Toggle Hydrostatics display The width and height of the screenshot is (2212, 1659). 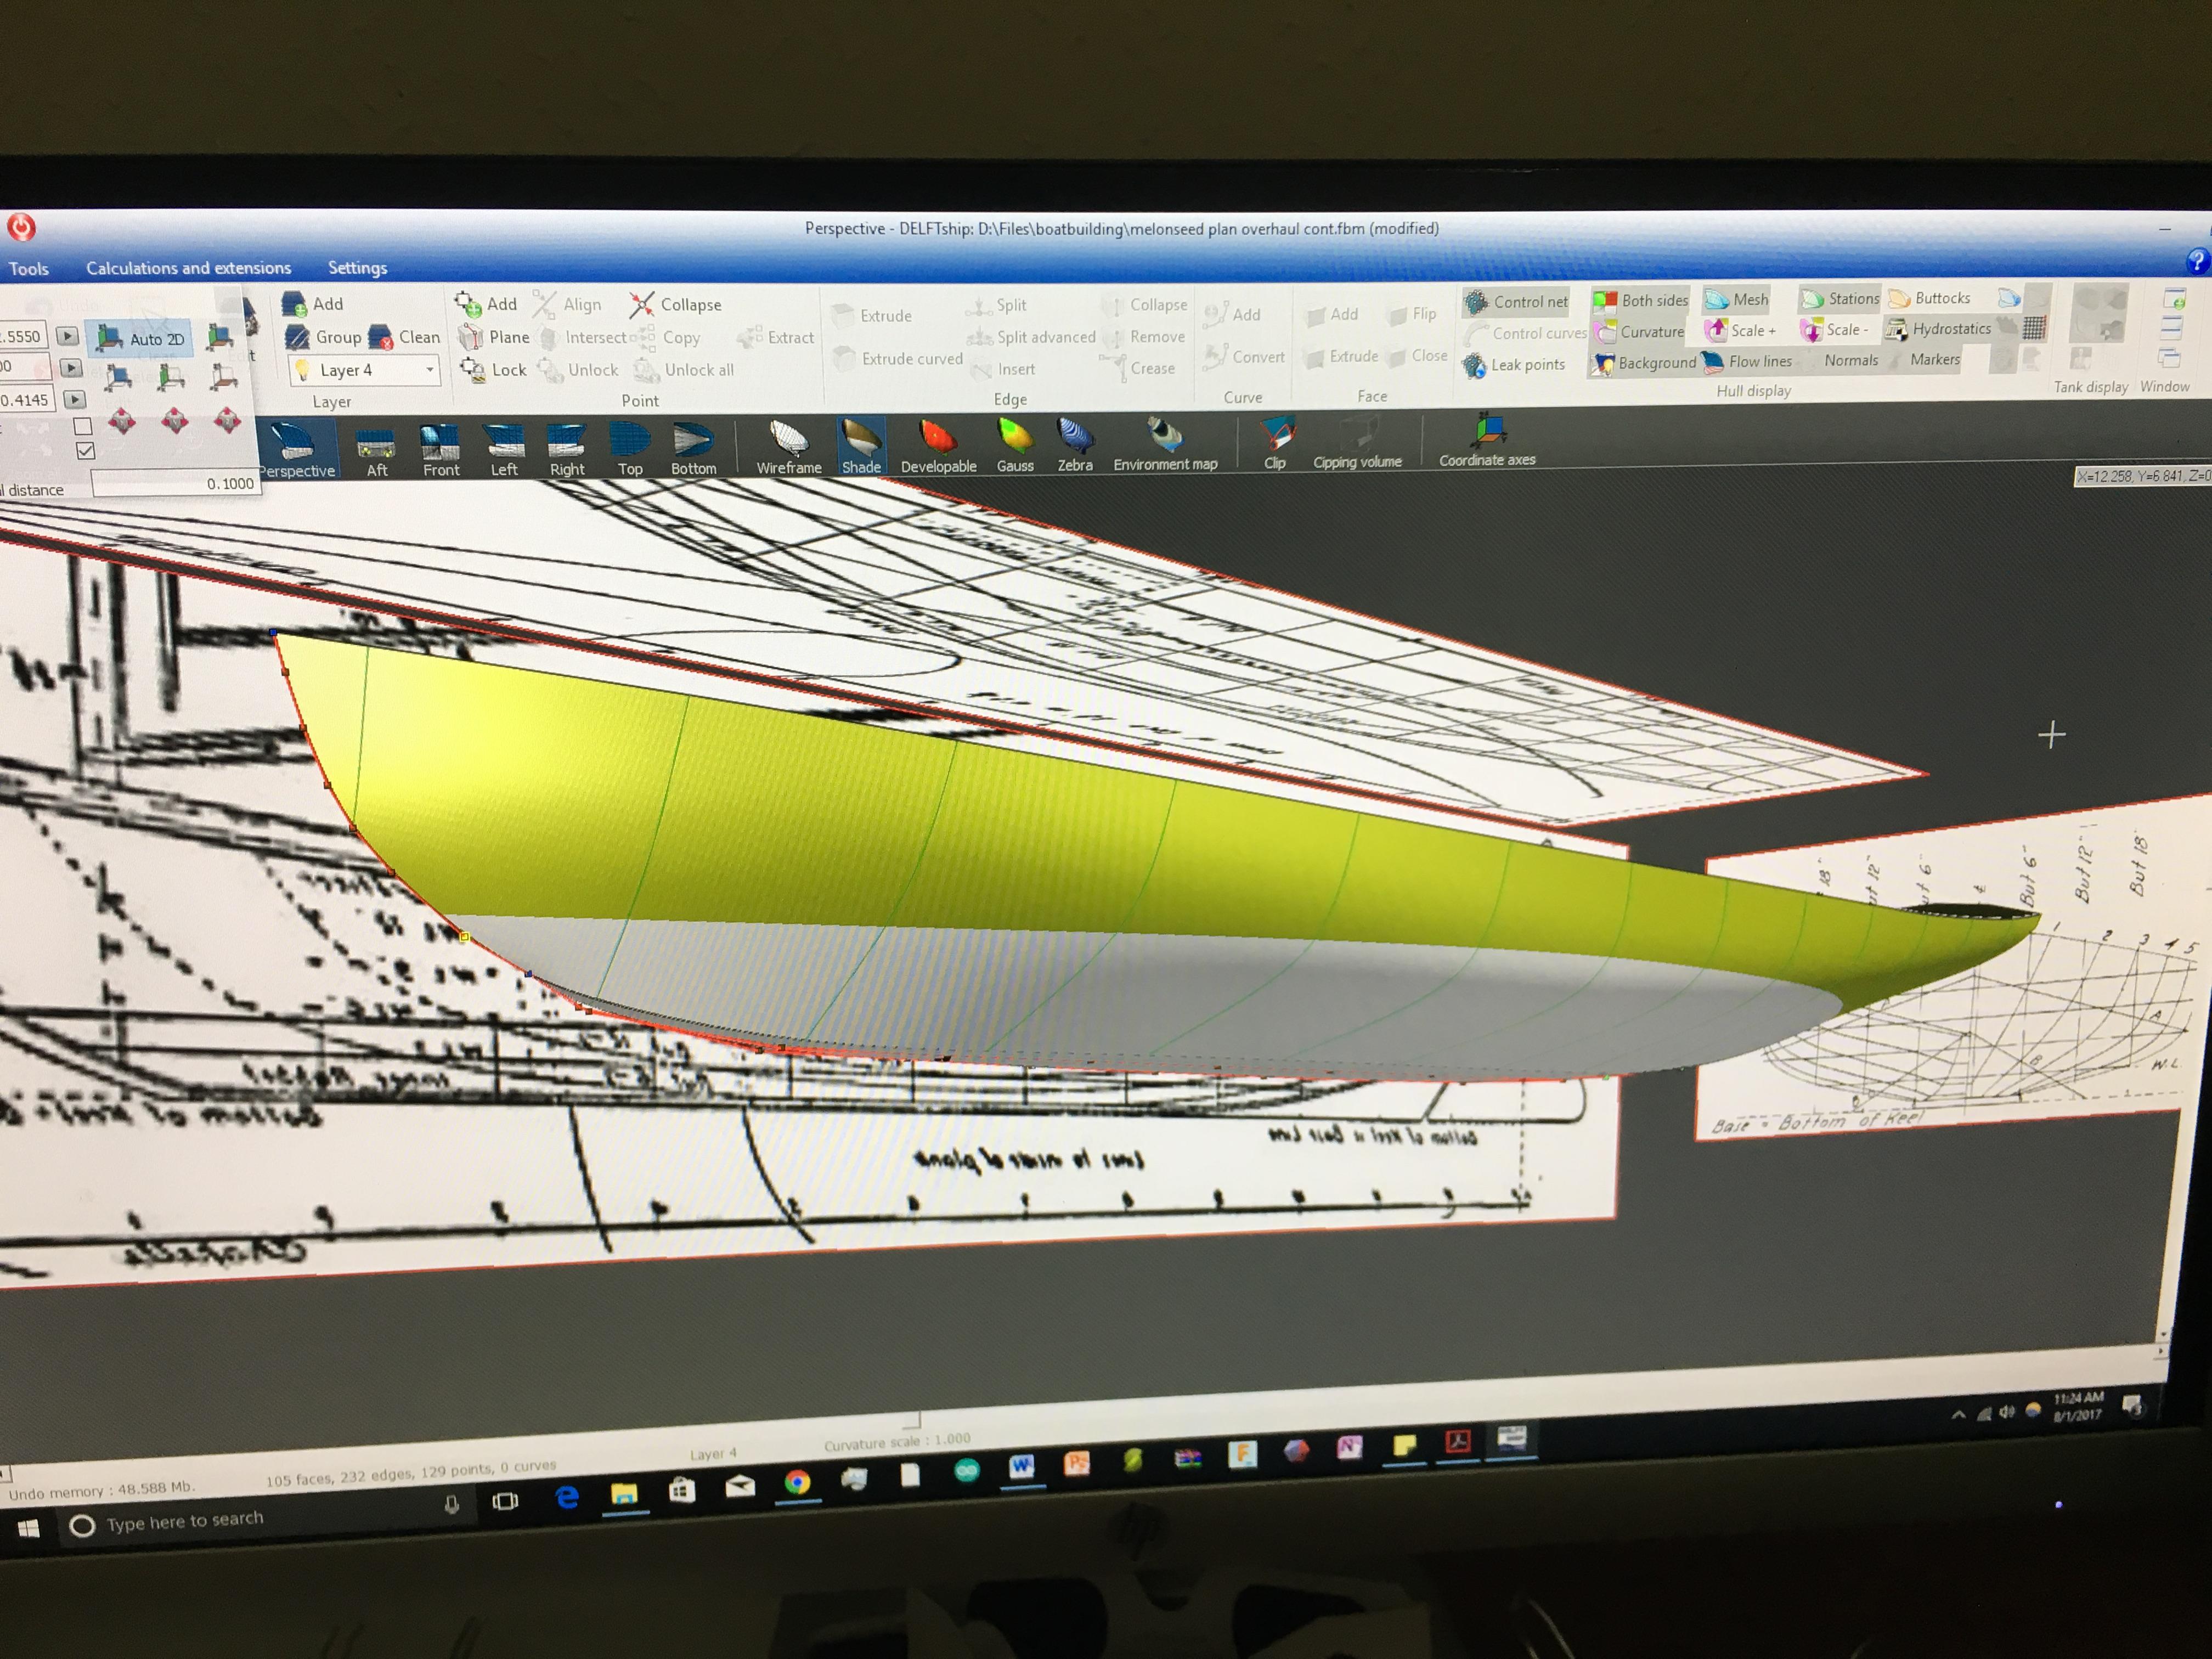[1938, 328]
